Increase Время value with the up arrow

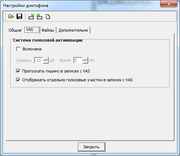point(85,58)
